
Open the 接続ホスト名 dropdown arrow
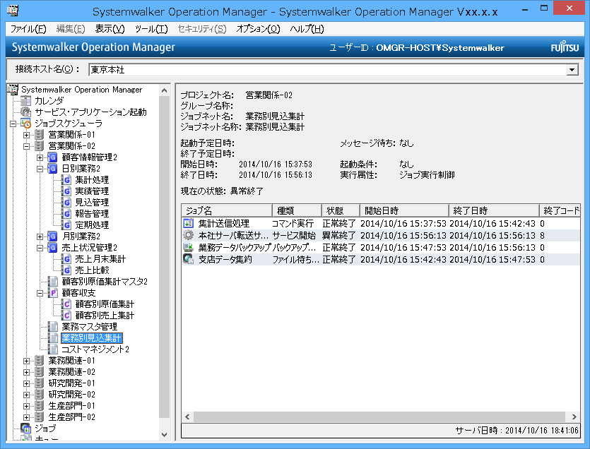click(572, 70)
